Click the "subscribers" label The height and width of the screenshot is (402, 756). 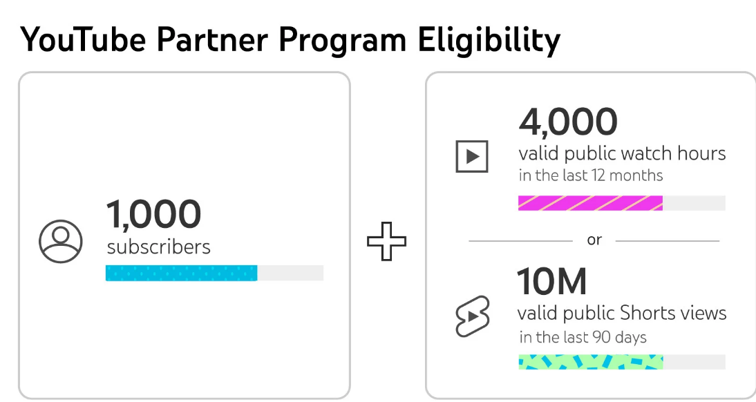(159, 247)
